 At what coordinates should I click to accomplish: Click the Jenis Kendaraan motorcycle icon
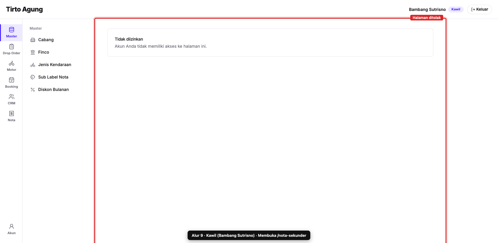(33, 65)
